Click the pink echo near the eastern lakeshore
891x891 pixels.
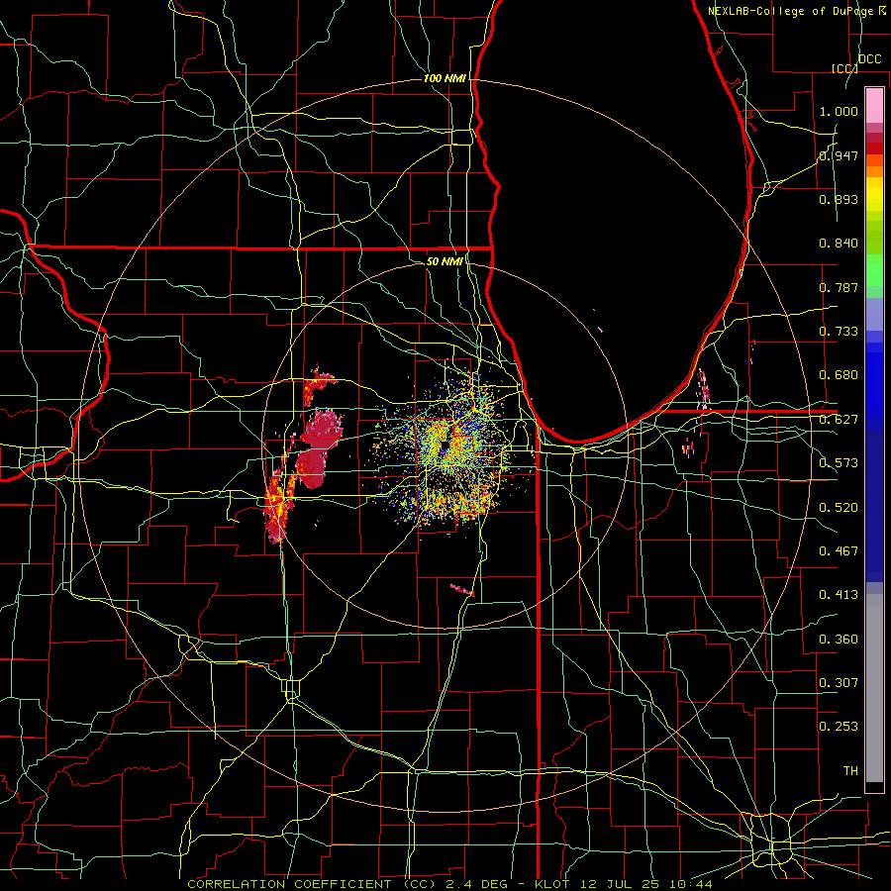pyautogui.click(x=704, y=390)
